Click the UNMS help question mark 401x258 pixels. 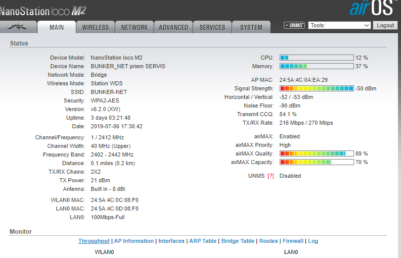(x=271, y=176)
